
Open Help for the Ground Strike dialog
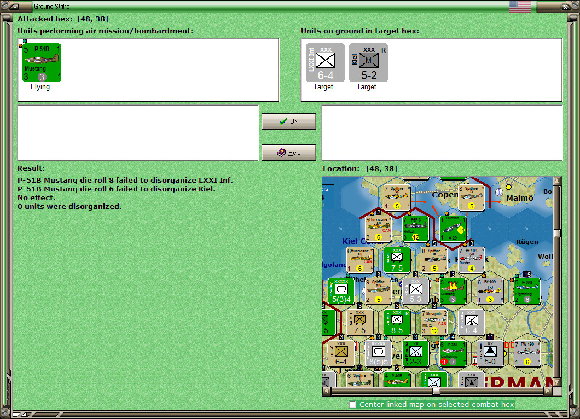(288, 152)
